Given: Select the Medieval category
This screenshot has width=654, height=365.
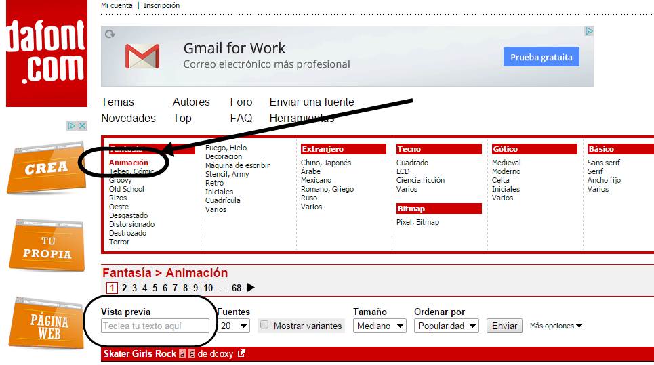Looking at the screenshot, I should pos(506,163).
